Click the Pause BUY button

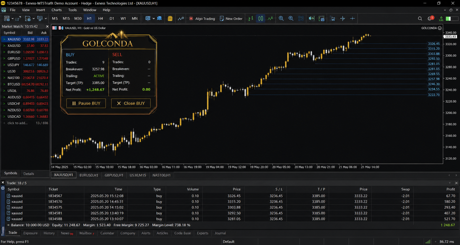click(86, 103)
